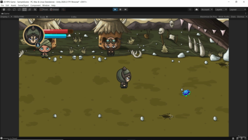The image size is (248, 140).
Task: Select the Scale tool
Action: click(19, 9)
